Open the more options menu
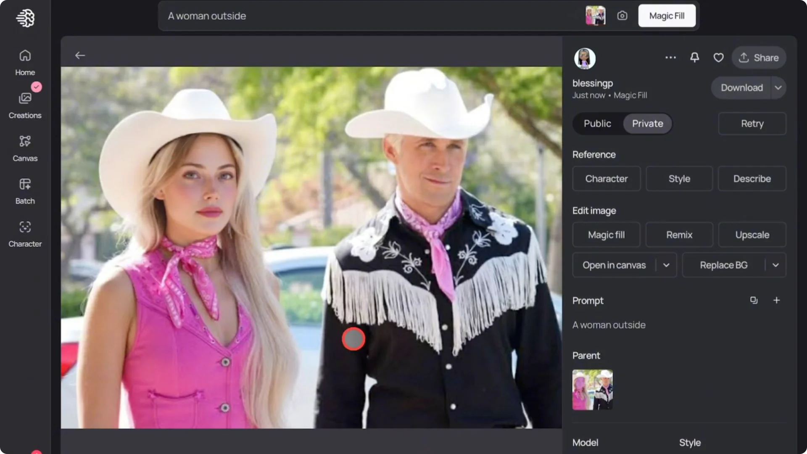 tap(670, 58)
